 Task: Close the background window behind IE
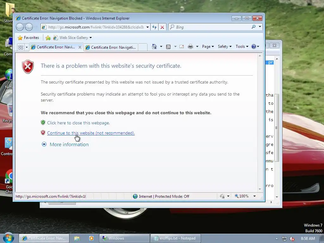pos(274,45)
